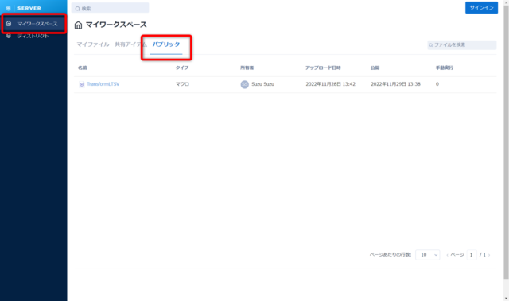Click the next page arrow
The image size is (509, 301).
point(489,255)
